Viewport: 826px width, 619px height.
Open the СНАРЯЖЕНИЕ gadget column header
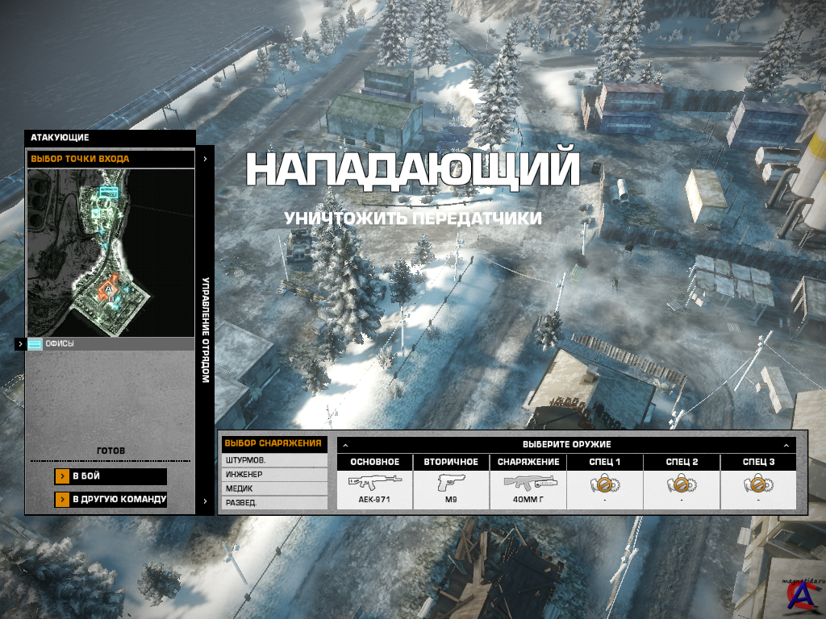(x=528, y=462)
